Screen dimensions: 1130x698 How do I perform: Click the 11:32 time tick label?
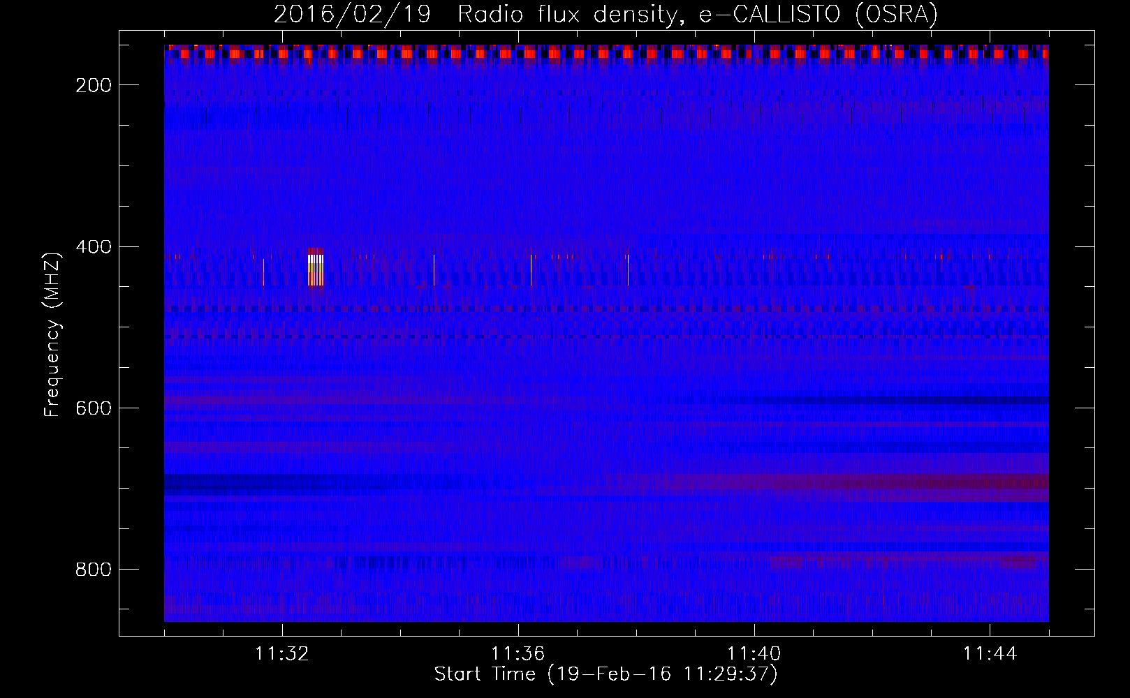(282, 654)
